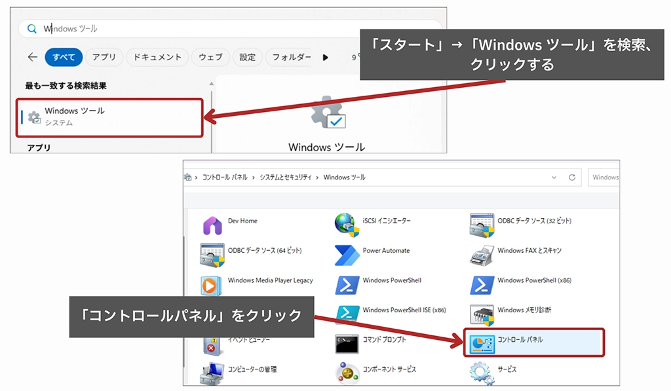
Task: Open Windows PowerShell icon
Action: pos(347,285)
